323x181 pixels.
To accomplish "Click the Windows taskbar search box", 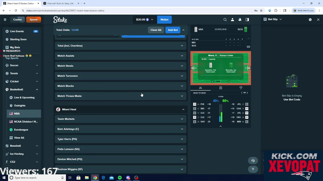I will [37, 178].
